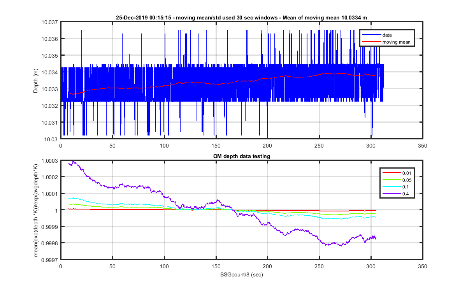Click the 0.9998 y-axis tick label
Image resolution: width=467 pixels, height=292 pixels.
(49, 243)
